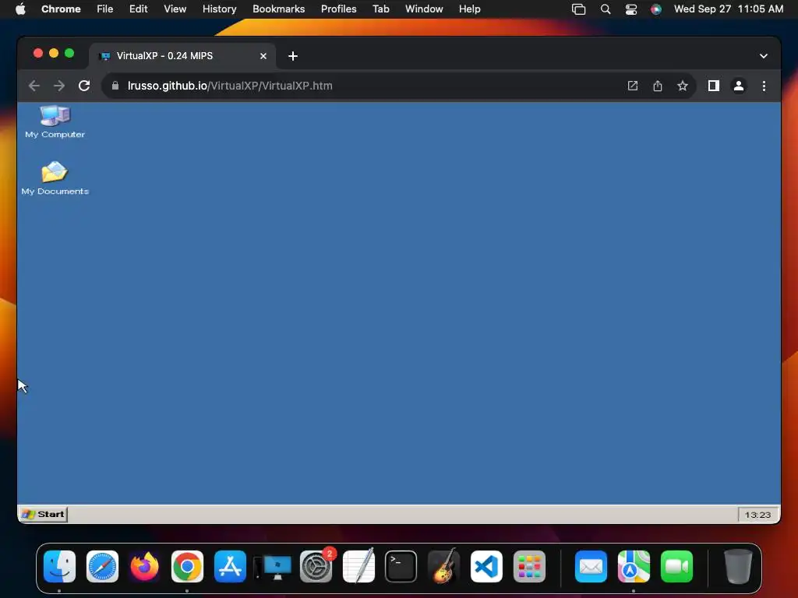Select the VirtualXP - 0.24 MIPS tab
Viewport: 798px width, 598px height.
[x=182, y=56]
